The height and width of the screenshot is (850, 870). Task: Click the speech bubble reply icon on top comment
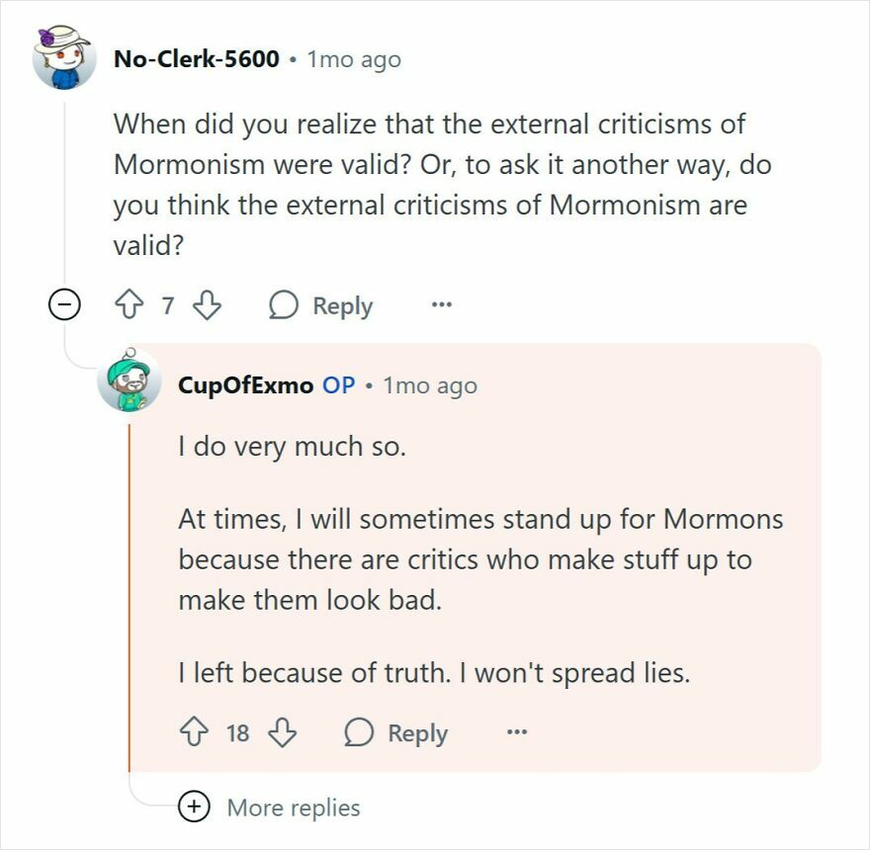(x=286, y=305)
